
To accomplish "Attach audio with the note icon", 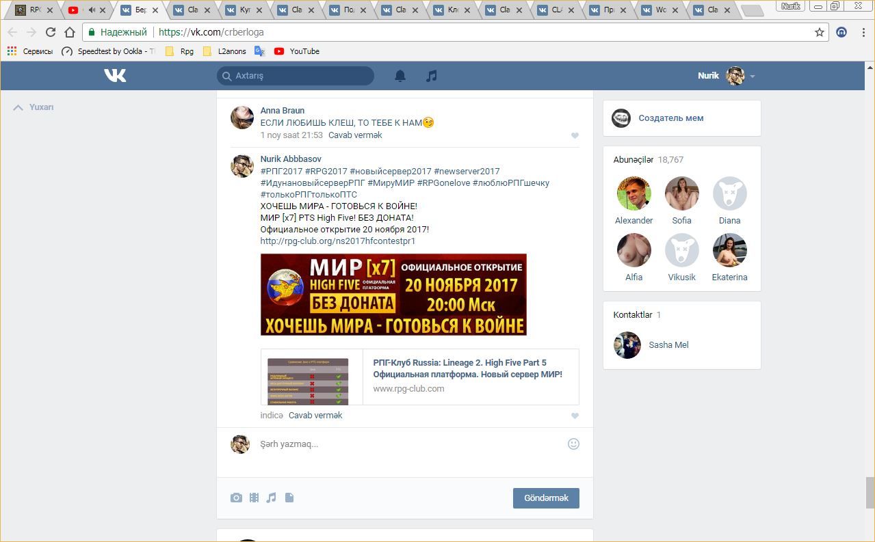I will (271, 498).
